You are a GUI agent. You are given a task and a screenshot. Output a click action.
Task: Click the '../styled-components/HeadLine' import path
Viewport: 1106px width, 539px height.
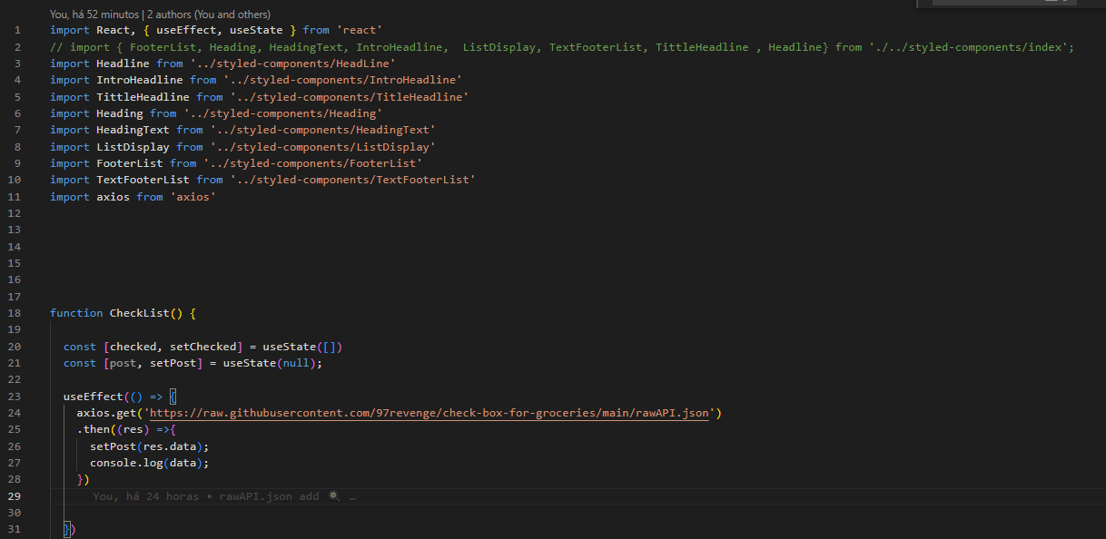pos(292,64)
